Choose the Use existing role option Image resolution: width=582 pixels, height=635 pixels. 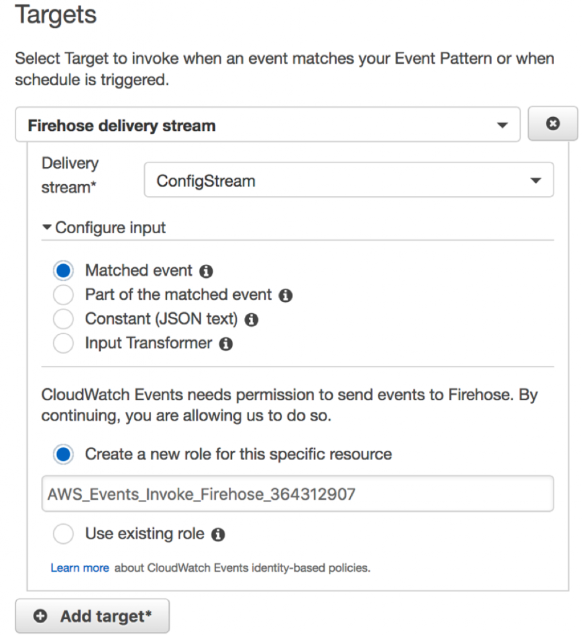[x=64, y=534]
